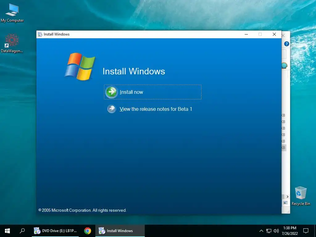Click the blue help icon in background window
The image size is (316, 237).
click(287, 44)
